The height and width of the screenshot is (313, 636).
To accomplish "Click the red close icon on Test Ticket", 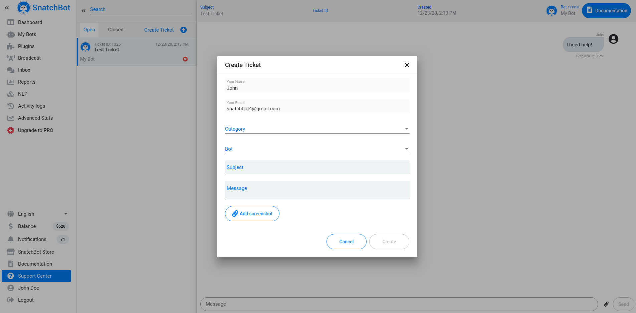I will [185, 59].
